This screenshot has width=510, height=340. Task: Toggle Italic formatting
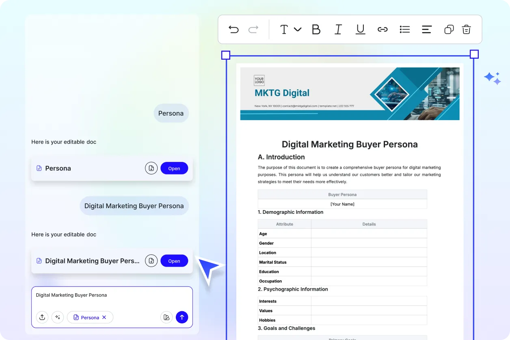click(338, 29)
